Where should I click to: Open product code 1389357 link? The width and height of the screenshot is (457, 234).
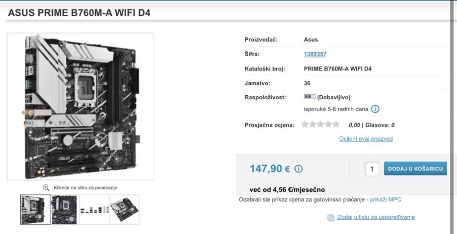(315, 54)
